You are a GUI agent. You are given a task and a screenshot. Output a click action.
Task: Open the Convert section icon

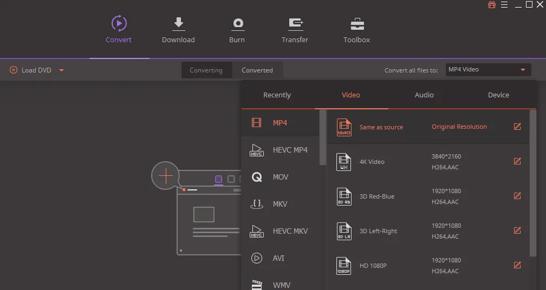[119, 23]
